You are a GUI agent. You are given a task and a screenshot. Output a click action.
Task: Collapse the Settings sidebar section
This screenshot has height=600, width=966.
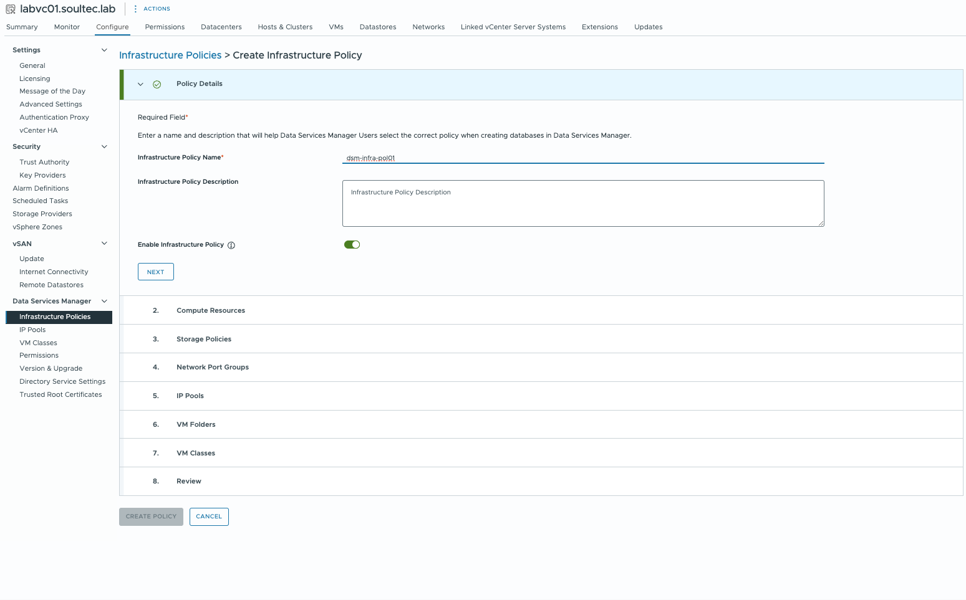(104, 50)
